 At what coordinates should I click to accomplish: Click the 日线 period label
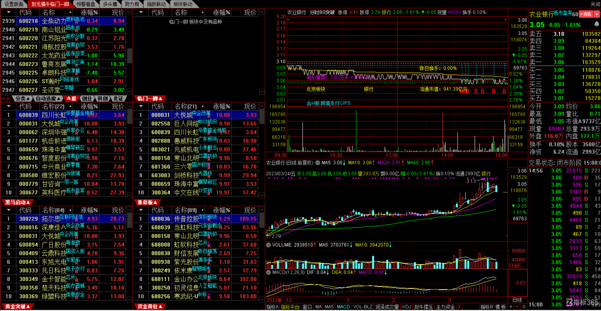click(x=517, y=300)
